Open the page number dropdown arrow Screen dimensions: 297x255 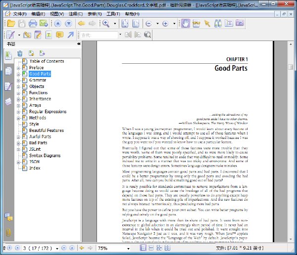57,249
